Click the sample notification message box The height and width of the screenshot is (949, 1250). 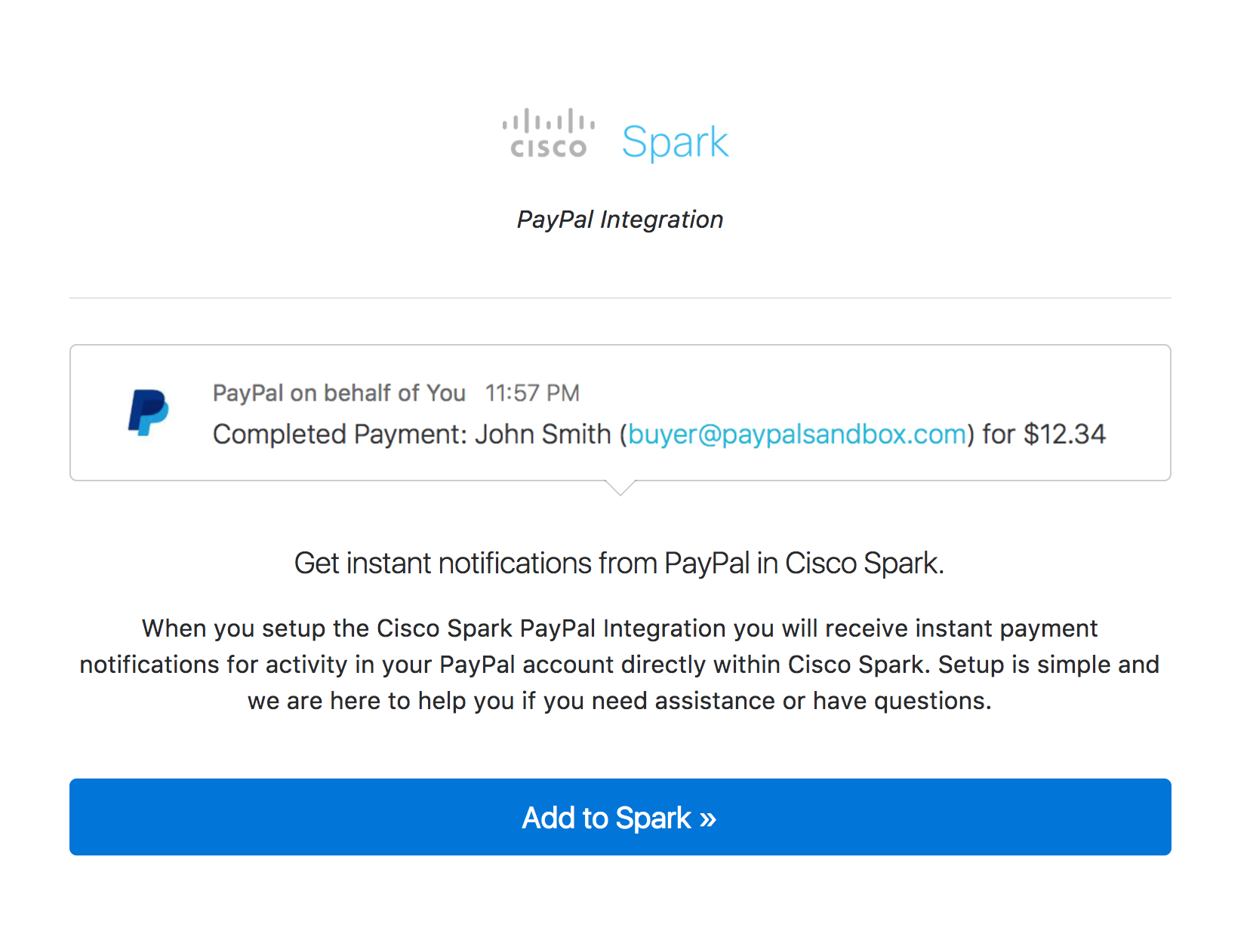coord(620,413)
